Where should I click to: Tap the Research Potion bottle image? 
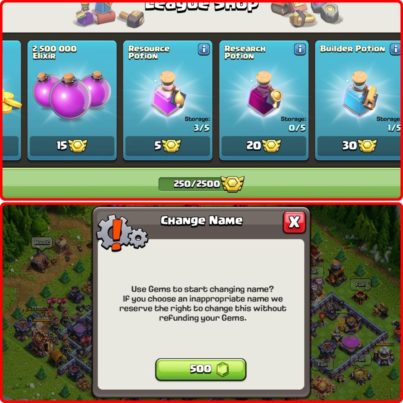[x=265, y=93]
